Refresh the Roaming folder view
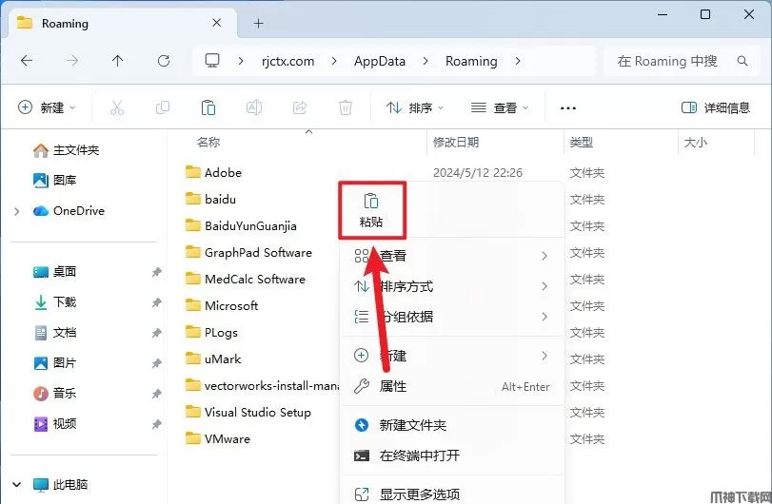Viewport: 772px width, 504px height. [x=164, y=61]
